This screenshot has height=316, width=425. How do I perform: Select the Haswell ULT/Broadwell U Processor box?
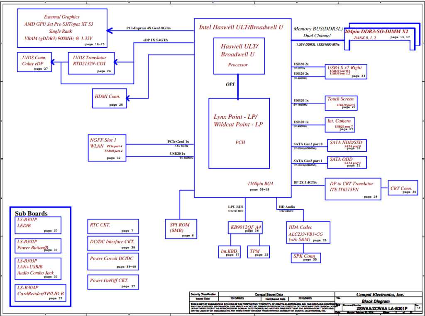(239, 56)
